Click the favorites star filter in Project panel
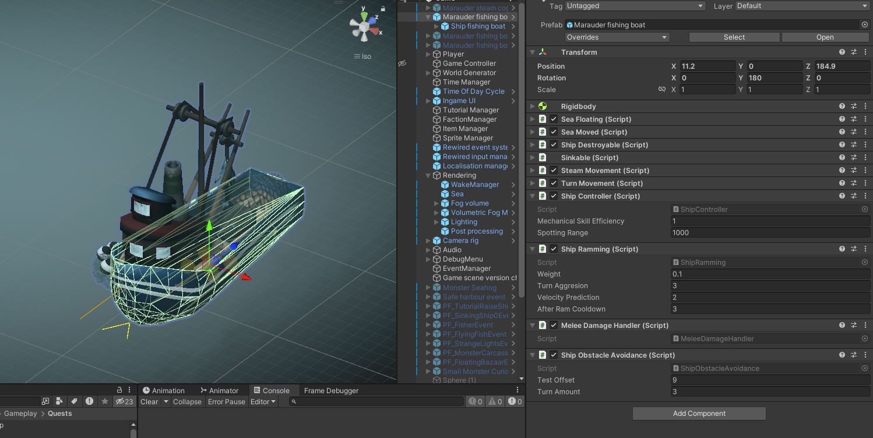This screenshot has width=873, height=438. 105,401
